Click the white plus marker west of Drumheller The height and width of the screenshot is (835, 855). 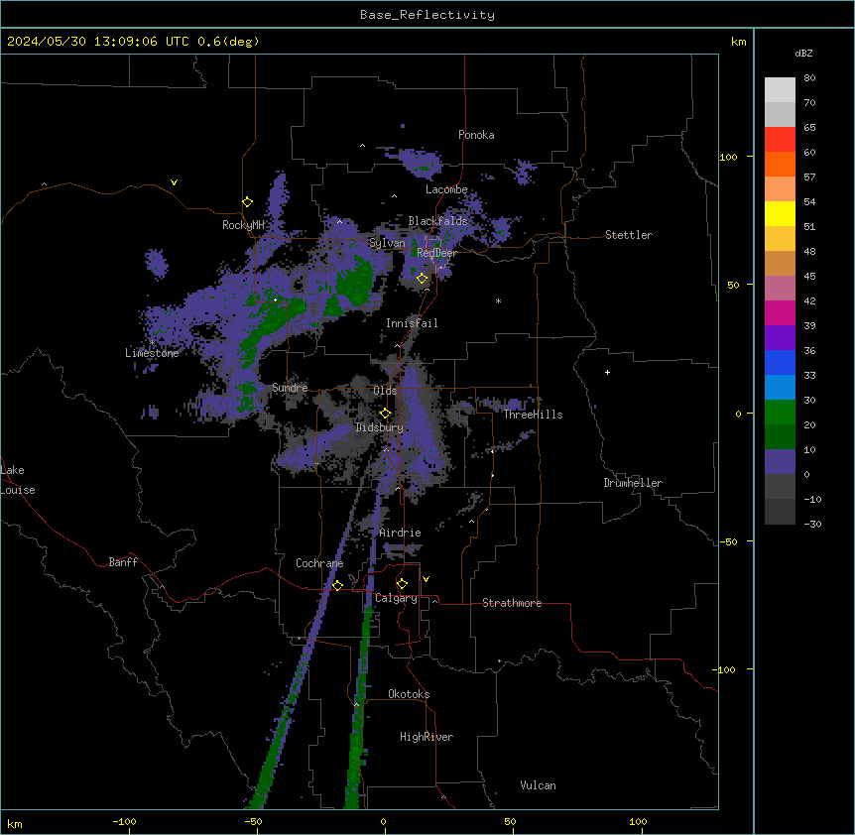click(607, 372)
